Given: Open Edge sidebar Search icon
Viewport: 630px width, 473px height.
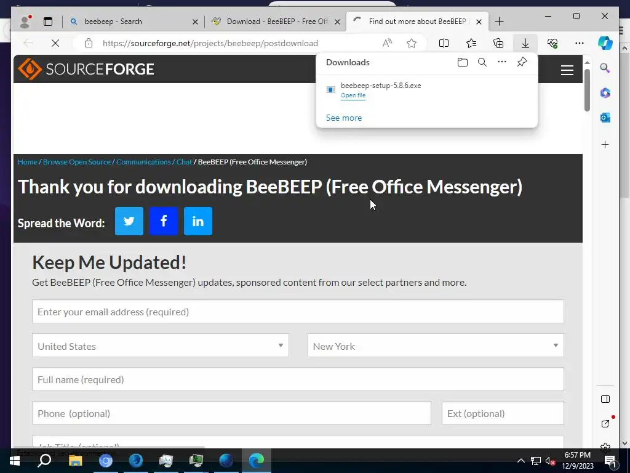Looking at the screenshot, I should pos(605,68).
